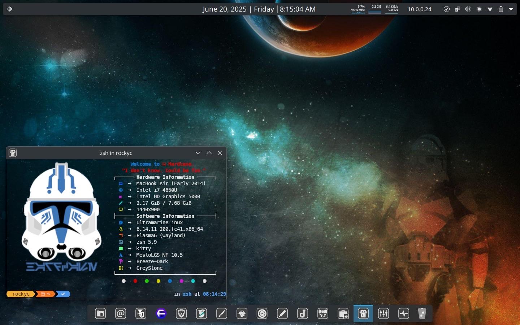Launch the pencil text editor in dock
Image resolution: width=520 pixels, height=325 pixels.
(282, 313)
